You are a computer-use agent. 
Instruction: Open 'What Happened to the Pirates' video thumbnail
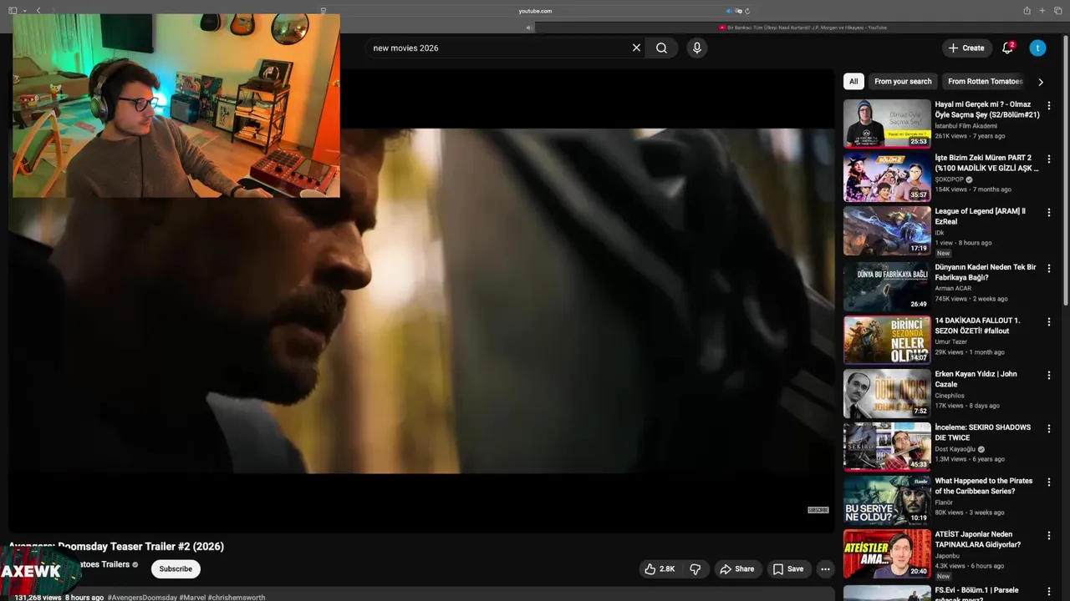tap(887, 500)
